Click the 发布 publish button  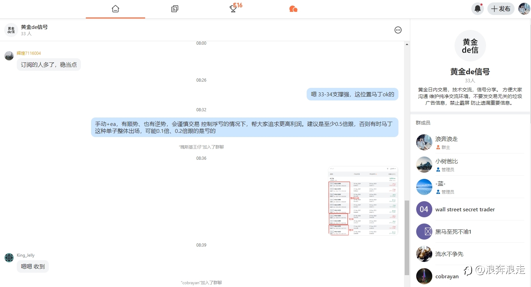(x=501, y=9)
